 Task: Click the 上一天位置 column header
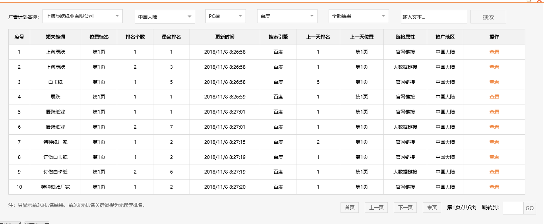click(362, 37)
